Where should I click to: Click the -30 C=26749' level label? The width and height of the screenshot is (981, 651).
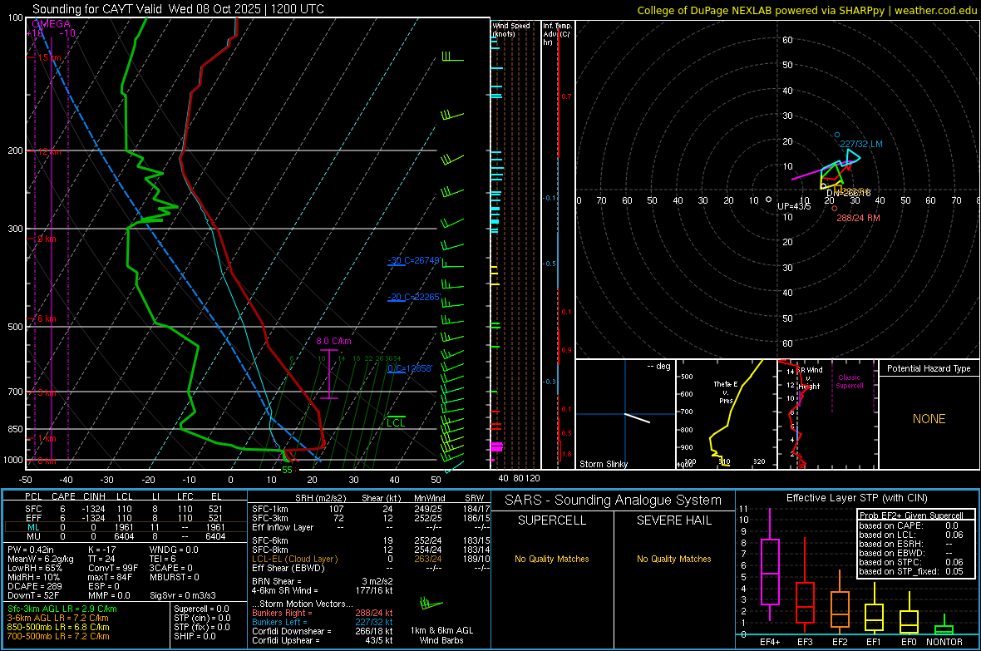(x=414, y=260)
